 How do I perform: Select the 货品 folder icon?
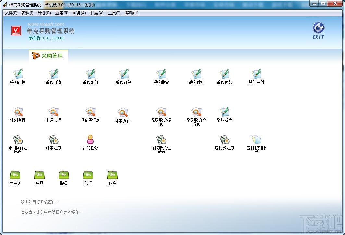click(x=40, y=175)
